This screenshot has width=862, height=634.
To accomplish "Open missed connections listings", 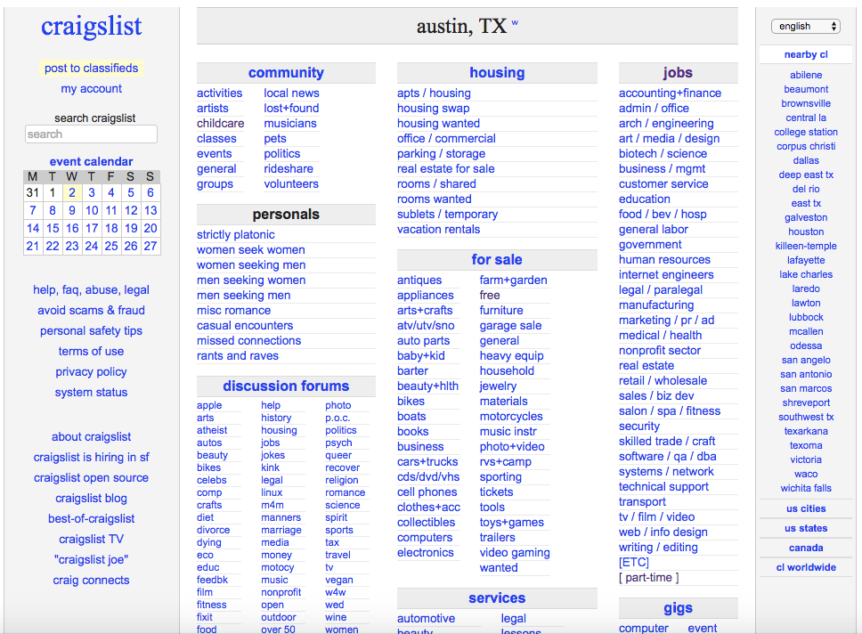I will tap(249, 340).
